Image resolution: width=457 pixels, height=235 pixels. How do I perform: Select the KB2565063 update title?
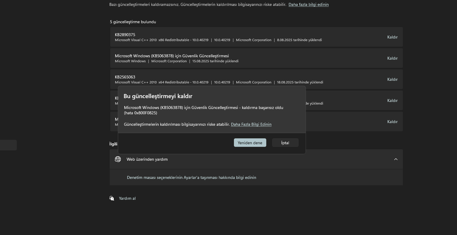click(125, 77)
